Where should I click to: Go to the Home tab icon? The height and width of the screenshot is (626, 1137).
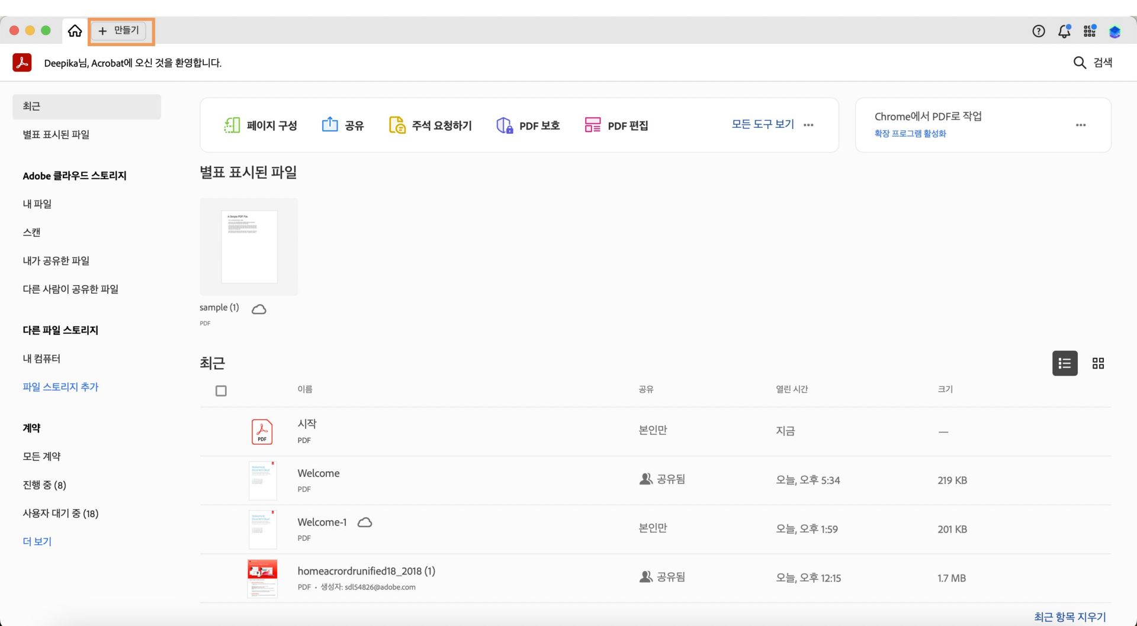point(75,31)
